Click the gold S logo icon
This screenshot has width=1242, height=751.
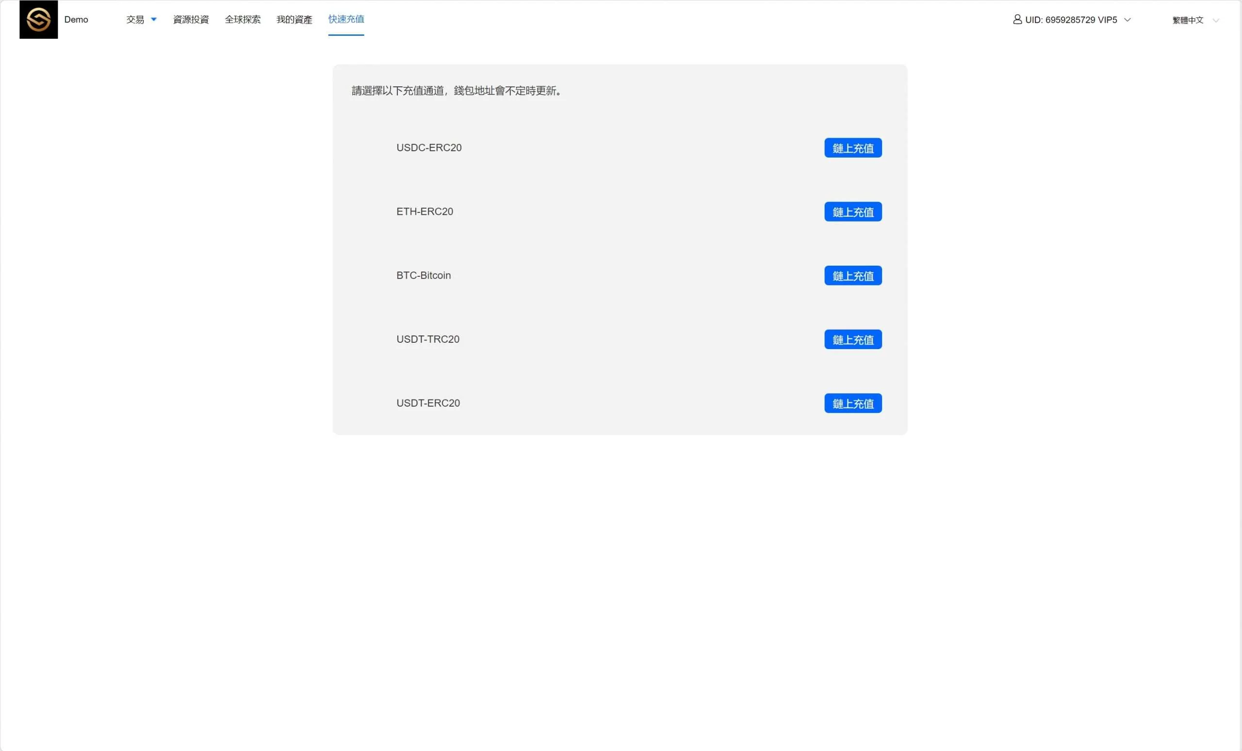[x=38, y=20]
